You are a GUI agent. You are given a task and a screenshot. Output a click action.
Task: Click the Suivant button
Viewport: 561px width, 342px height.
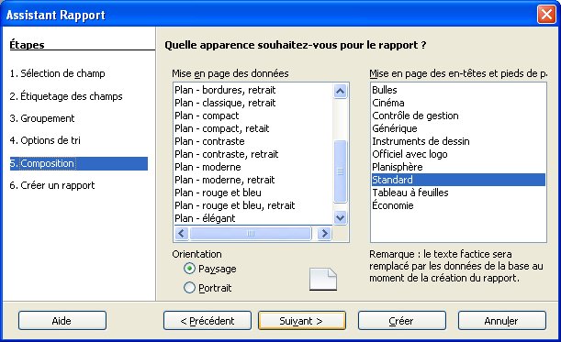[301, 321]
